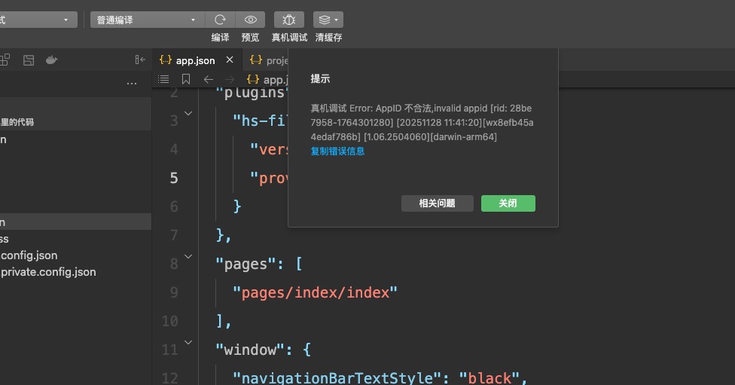Open the outline list icon in the breadcrumb bar
Image resolution: width=735 pixels, height=385 pixels.
point(163,79)
